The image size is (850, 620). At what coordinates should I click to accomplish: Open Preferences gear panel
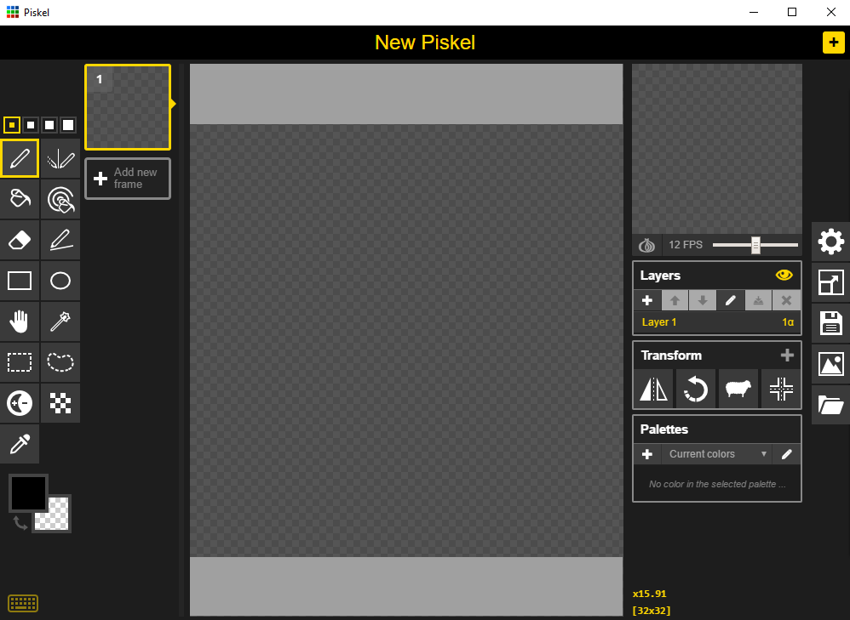[x=831, y=242]
